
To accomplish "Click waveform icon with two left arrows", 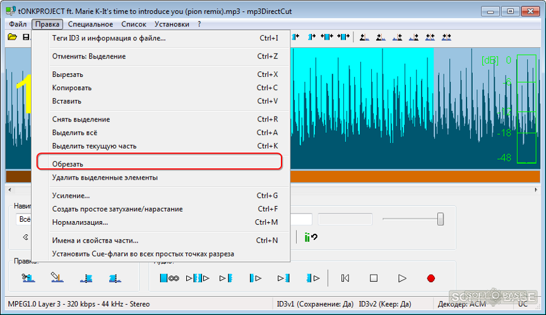I will [x=430, y=37].
